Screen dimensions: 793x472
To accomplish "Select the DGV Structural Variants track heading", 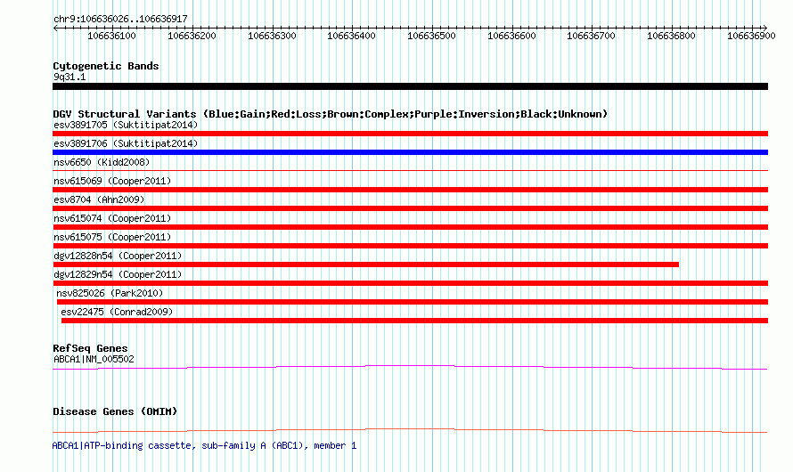I will pos(330,114).
